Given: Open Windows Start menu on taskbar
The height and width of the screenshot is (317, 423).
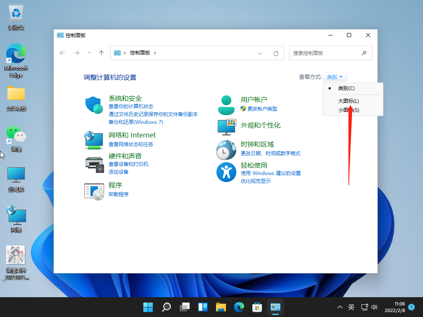Looking at the screenshot, I should coord(148,307).
